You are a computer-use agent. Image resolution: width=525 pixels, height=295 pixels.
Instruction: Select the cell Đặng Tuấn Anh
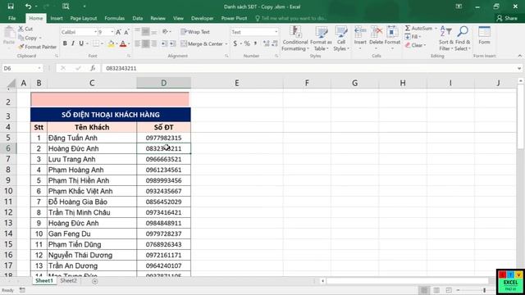[92, 138]
